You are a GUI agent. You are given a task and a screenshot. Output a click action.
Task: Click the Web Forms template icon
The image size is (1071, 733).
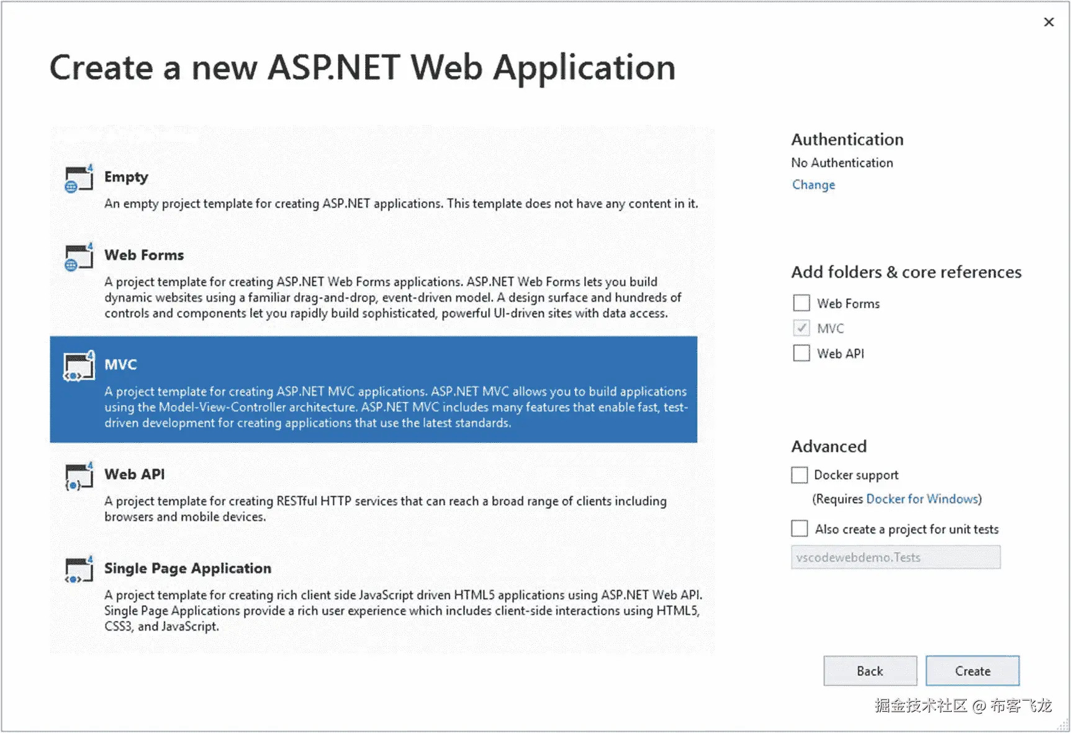pos(79,258)
